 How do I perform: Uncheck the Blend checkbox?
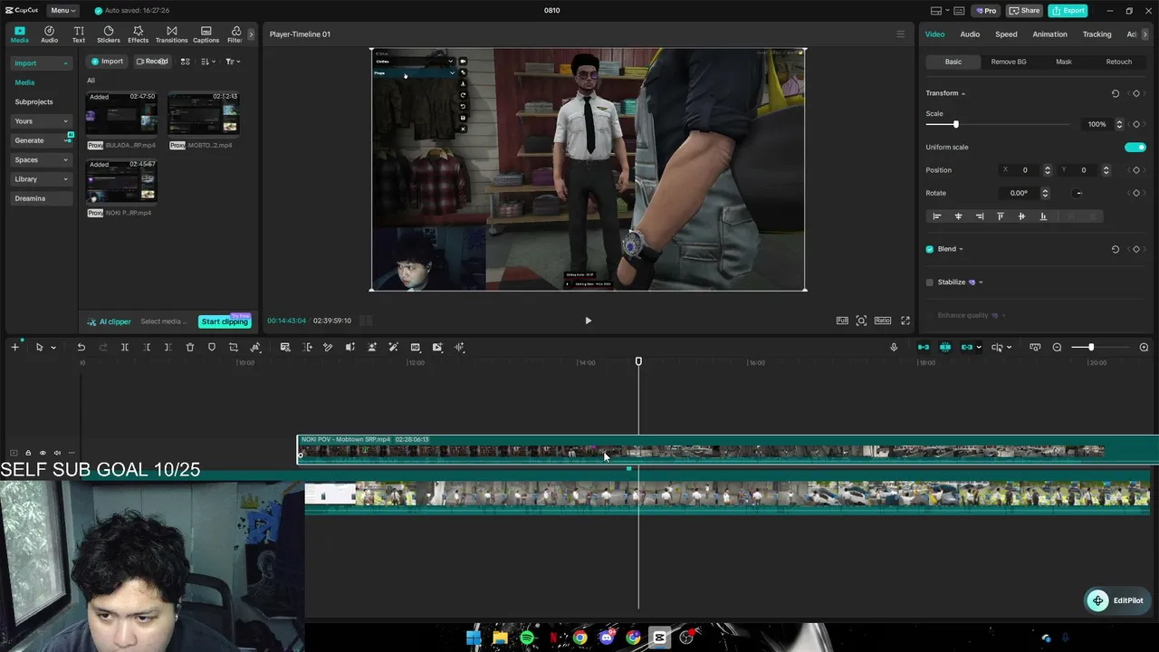click(930, 249)
